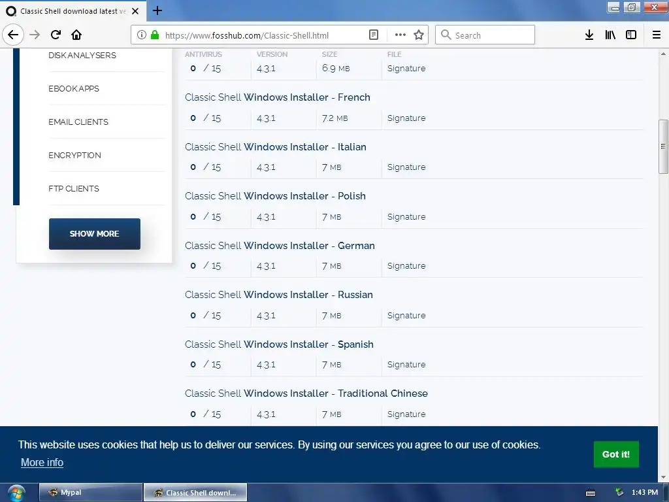Go back using the browser back arrow
The height and width of the screenshot is (502, 669).
13,35
